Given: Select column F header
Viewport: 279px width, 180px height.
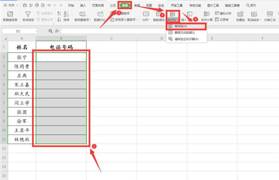Looking at the screenshot, I should coord(262,39).
